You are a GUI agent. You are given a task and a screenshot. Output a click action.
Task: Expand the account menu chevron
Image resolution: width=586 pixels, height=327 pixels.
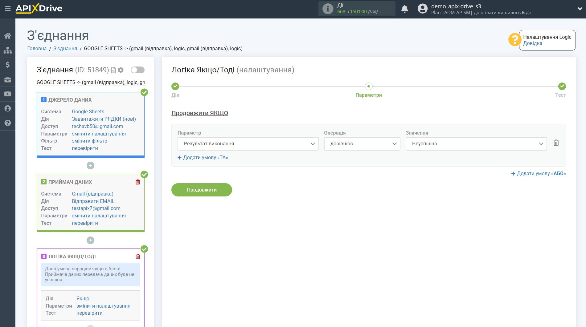(580, 9)
